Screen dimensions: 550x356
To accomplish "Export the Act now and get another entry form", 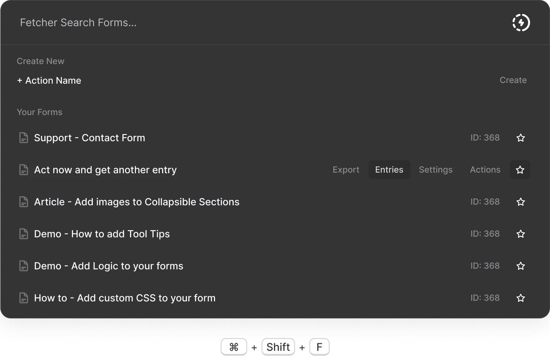I will pyautogui.click(x=346, y=170).
